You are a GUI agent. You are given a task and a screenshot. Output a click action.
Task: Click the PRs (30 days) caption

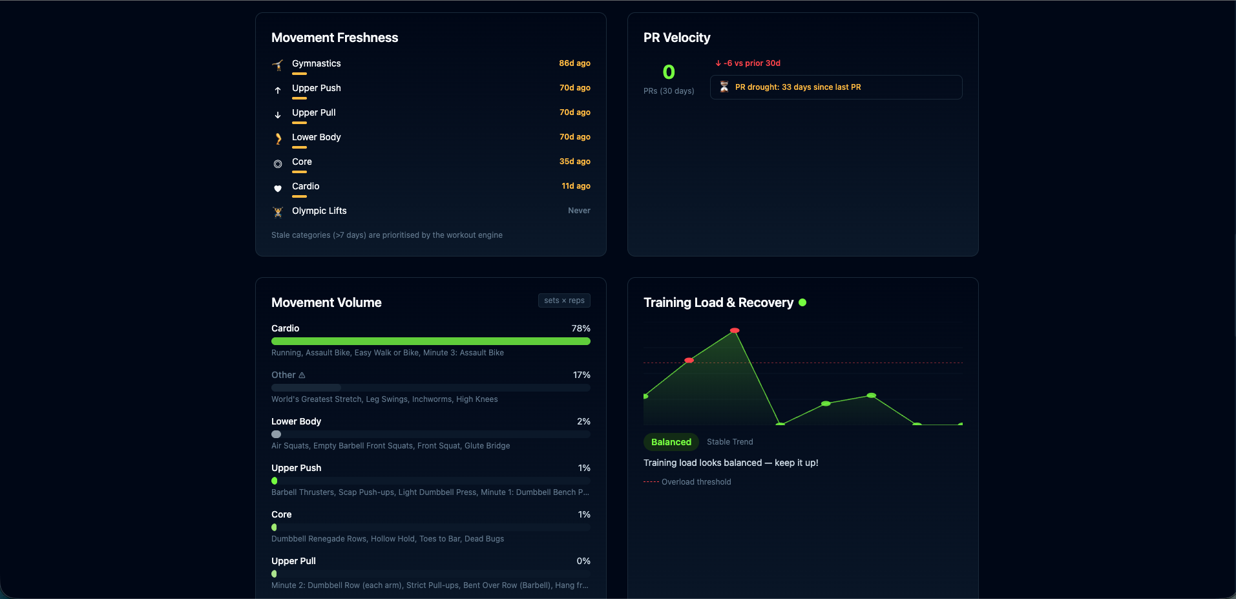pyautogui.click(x=669, y=91)
